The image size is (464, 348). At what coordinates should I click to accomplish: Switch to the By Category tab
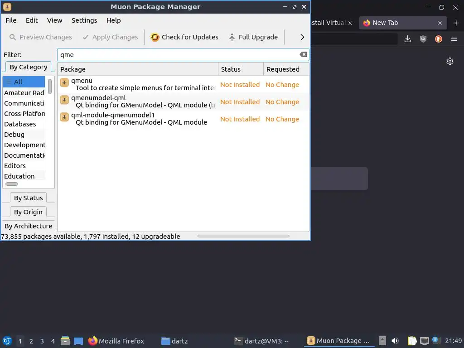click(29, 67)
